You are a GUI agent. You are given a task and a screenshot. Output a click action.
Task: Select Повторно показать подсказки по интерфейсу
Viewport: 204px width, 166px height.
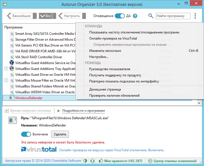pyautogui.click(x=124, y=81)
